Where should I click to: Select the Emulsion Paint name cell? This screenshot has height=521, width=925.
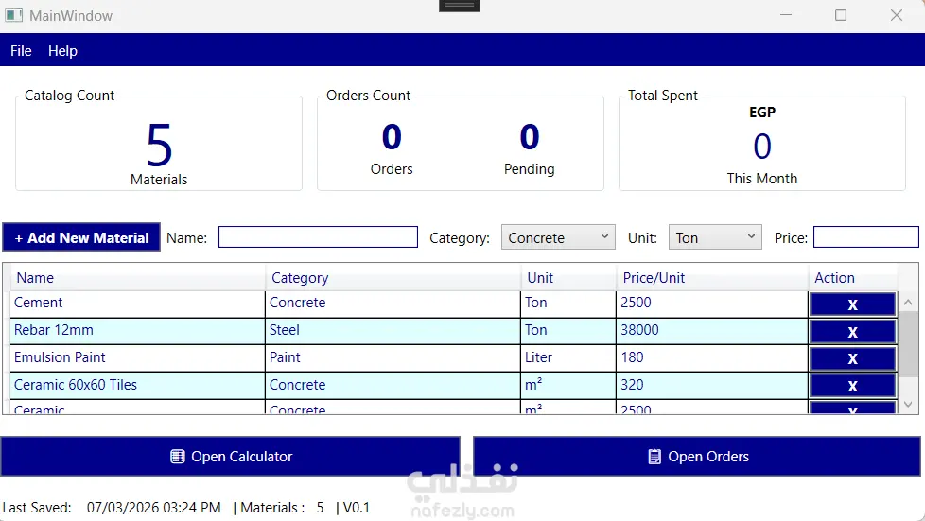click(x=137, y=358)
